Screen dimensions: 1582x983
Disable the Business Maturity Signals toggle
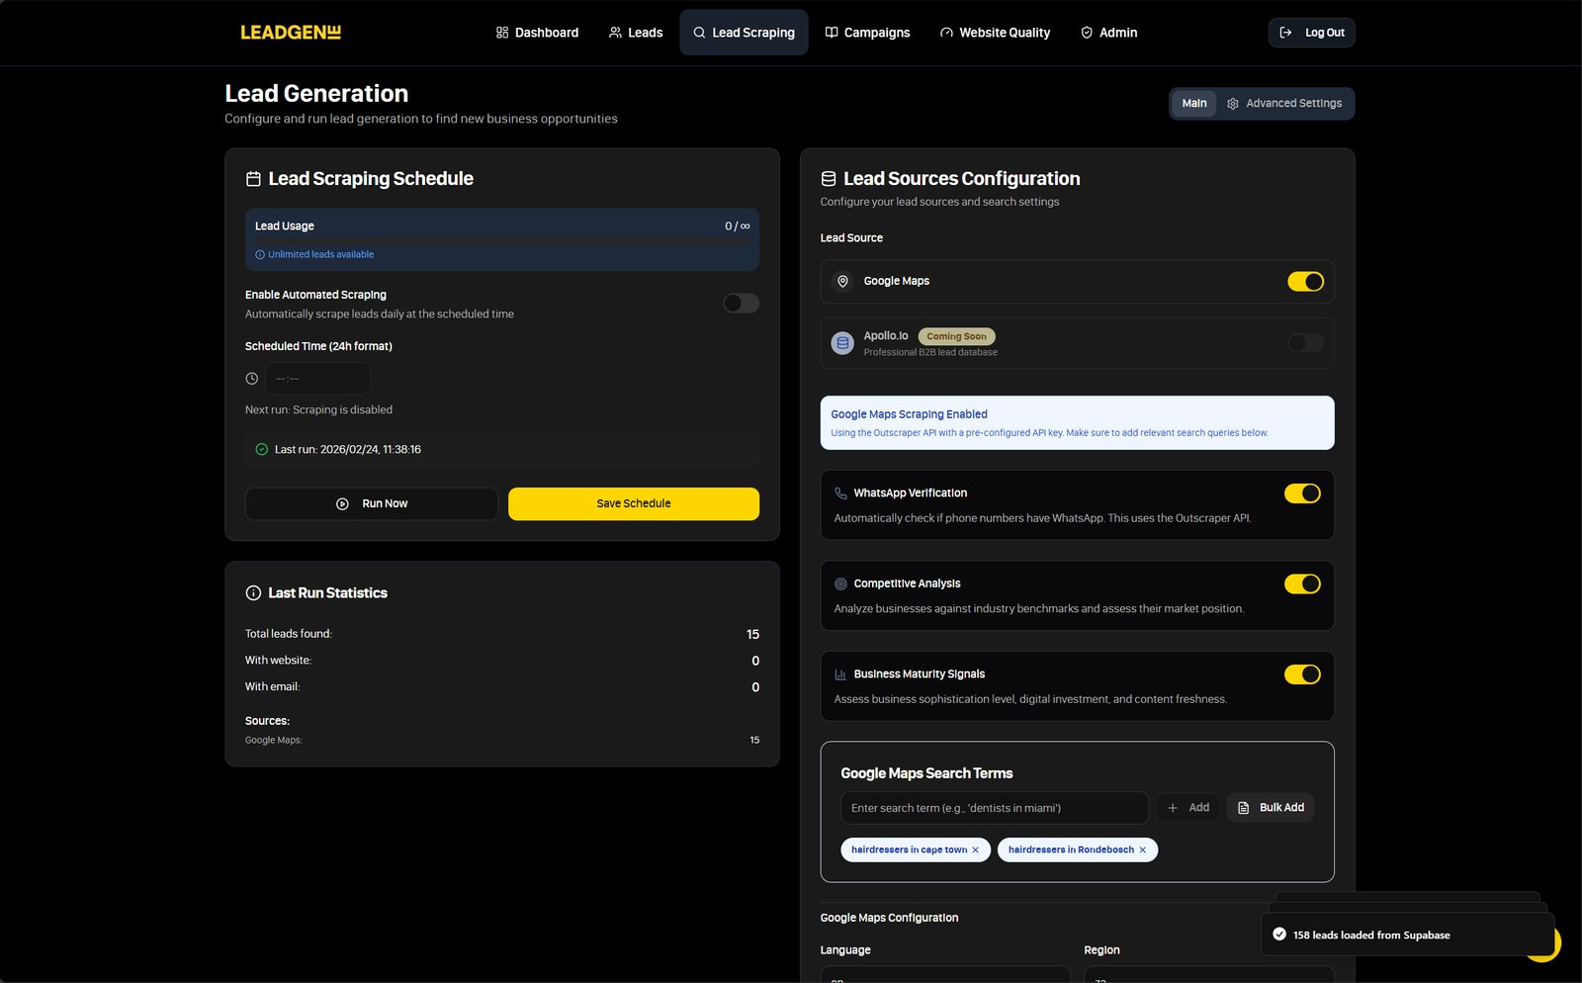[x=1302, y=674]
